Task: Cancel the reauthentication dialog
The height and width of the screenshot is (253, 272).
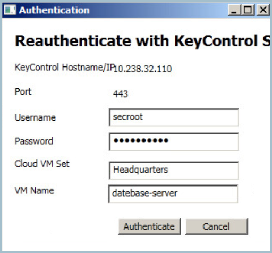Action: 216,226
